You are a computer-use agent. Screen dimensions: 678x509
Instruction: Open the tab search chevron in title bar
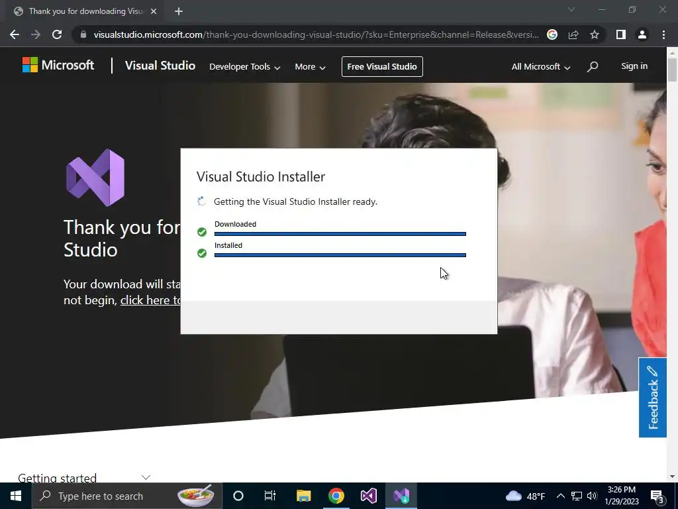pos(571,9)
